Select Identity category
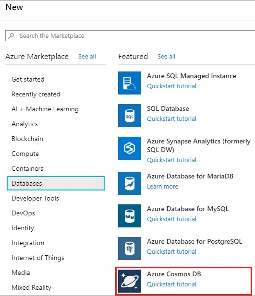Screen dimensions: 255x296 [x=23, y=228]
